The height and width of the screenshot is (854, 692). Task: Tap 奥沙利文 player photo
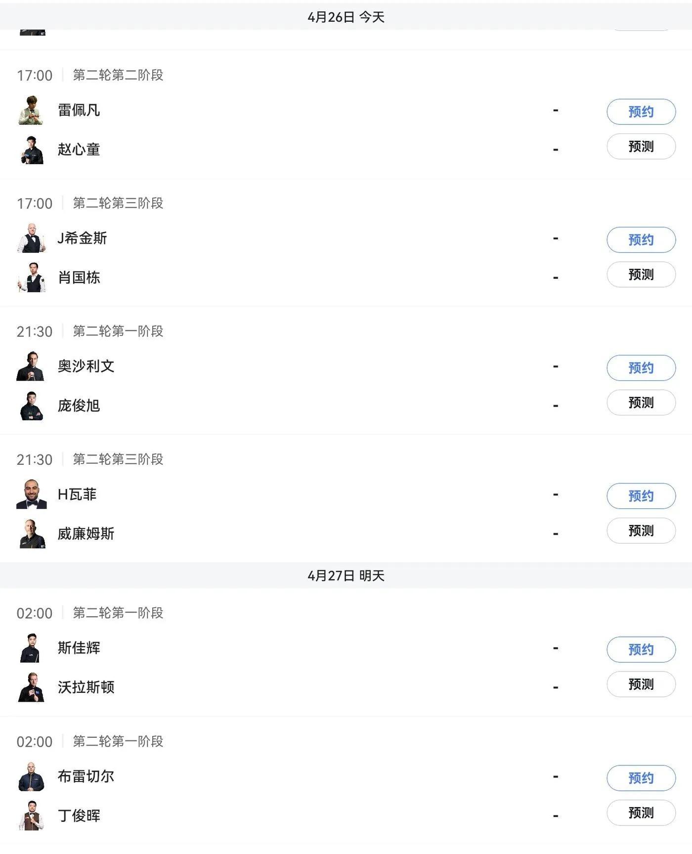point(31,366)
